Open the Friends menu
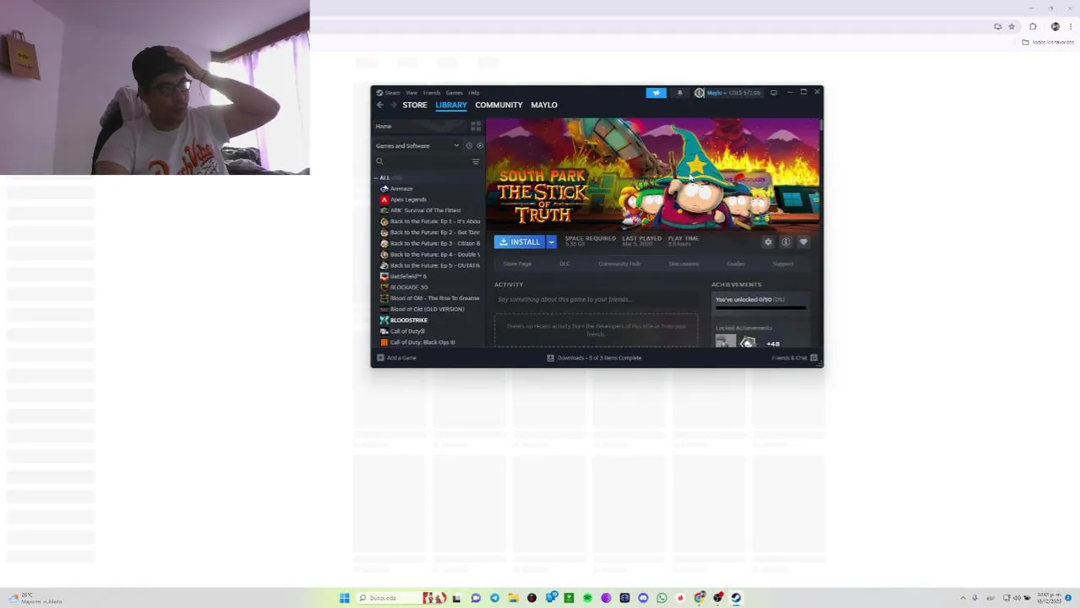1080x608 pixels. click(x=432, y=93)
